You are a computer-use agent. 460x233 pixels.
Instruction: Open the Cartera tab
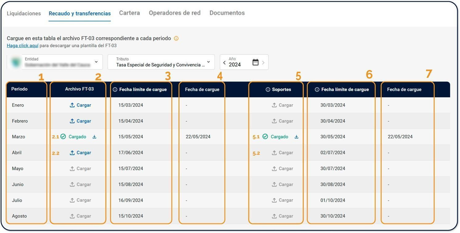[x=129, y=13]
